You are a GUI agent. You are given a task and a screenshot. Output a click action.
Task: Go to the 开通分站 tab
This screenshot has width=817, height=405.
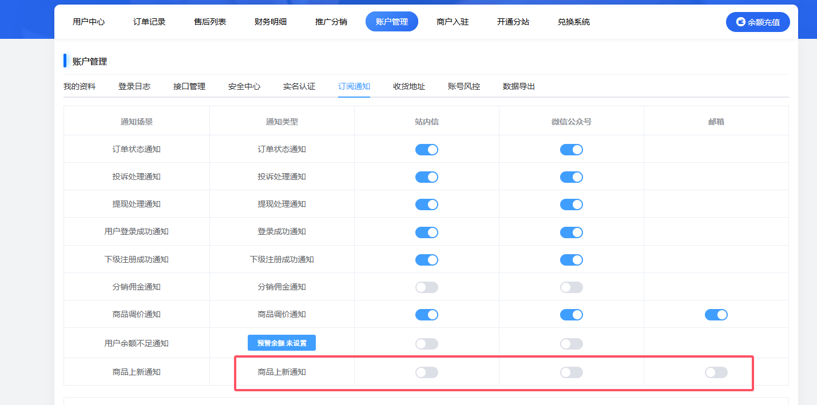click(513, 22)
